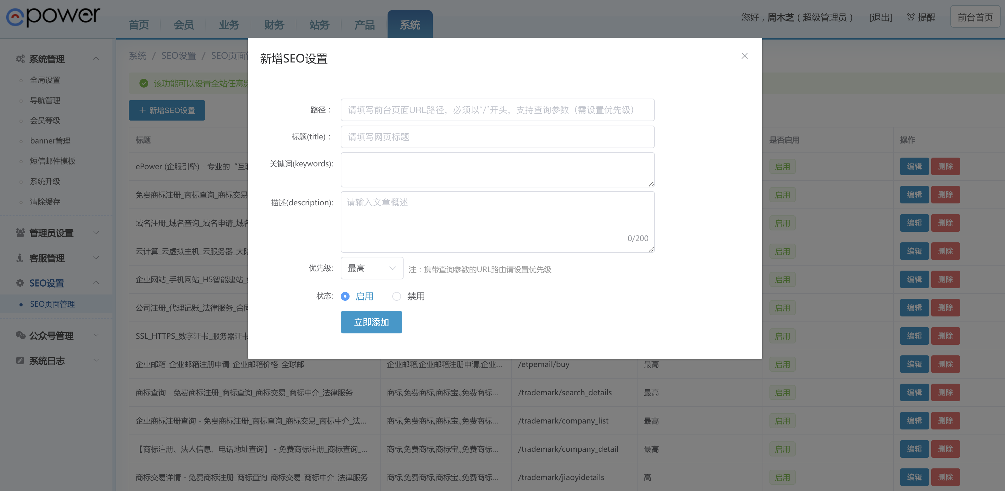Expand the 系统日志 sidebar section
The height and width of the screenshot is (491, 1005).
(96, 360)
